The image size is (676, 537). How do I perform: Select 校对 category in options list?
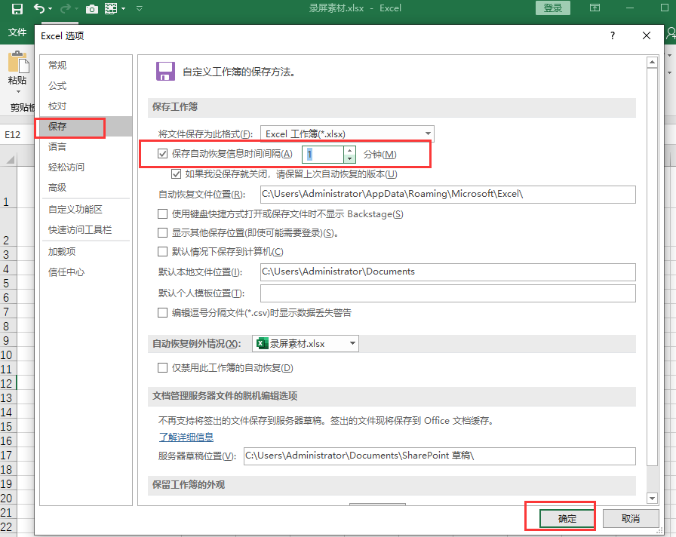(86, 106)
